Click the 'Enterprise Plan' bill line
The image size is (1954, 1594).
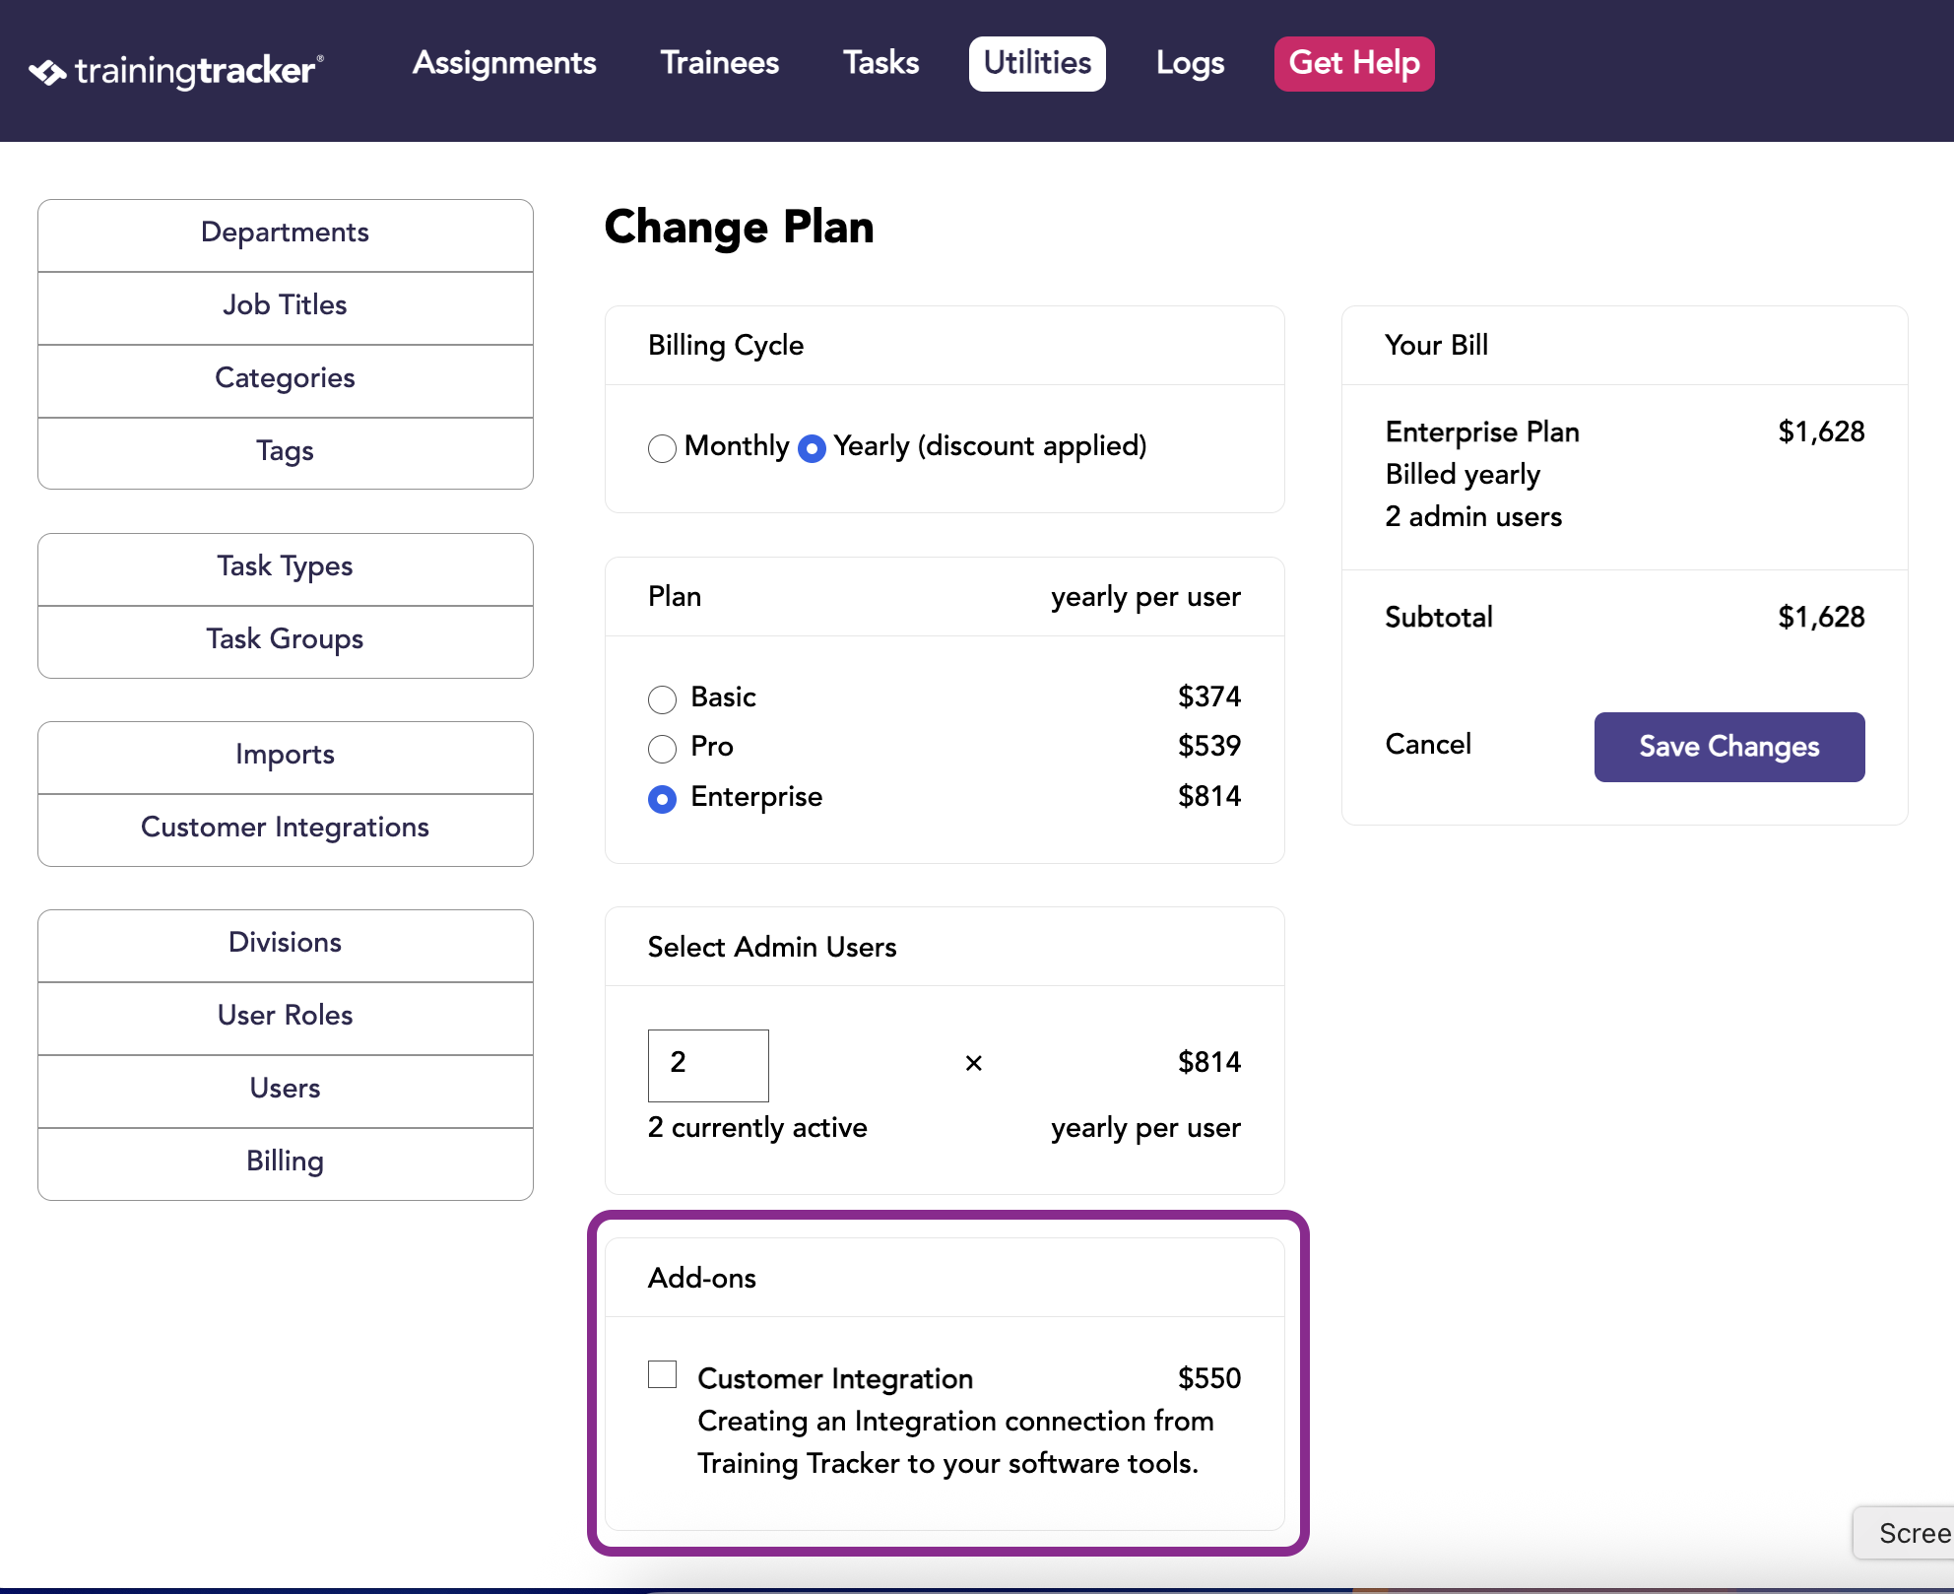pos(1482,432)
